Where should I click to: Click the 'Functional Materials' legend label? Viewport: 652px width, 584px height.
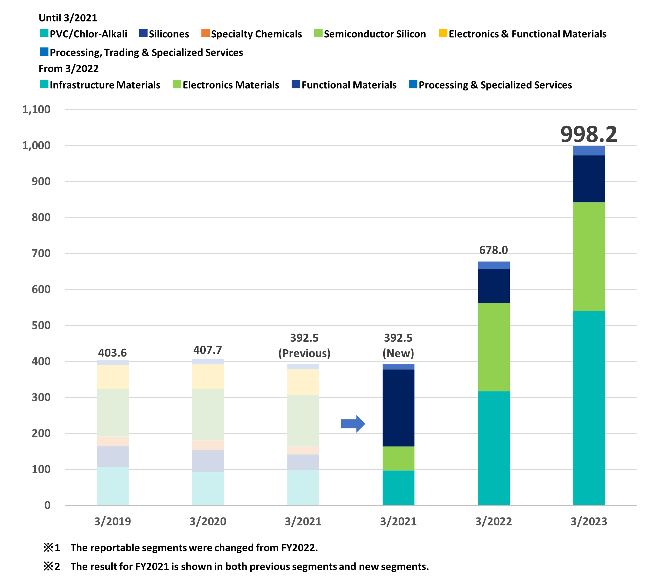click(x=349, y=85)
